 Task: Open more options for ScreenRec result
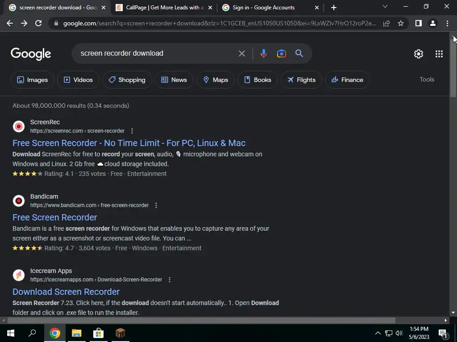132,131
